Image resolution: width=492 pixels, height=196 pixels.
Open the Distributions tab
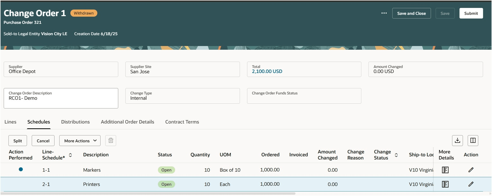[x=75, y=122]
